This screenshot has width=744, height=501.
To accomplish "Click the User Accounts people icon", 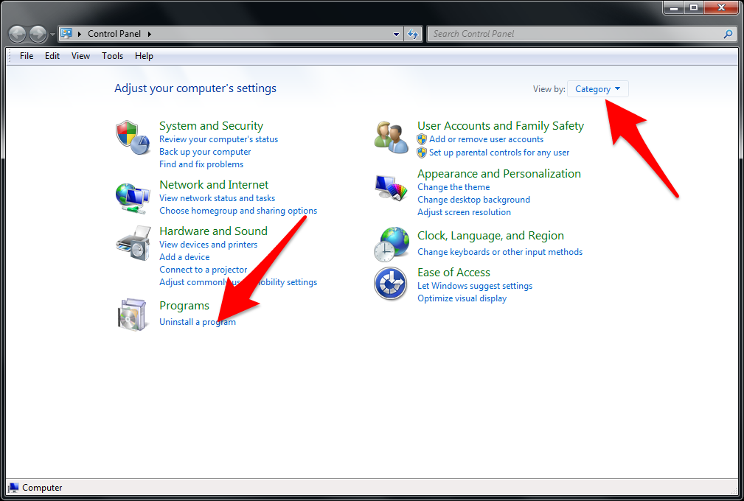I will (x=391, y=138).
